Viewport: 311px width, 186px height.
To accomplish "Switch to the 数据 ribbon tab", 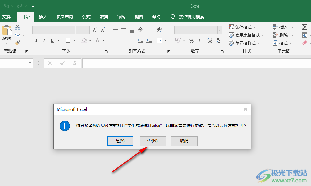I will click(x=104, y=17).
